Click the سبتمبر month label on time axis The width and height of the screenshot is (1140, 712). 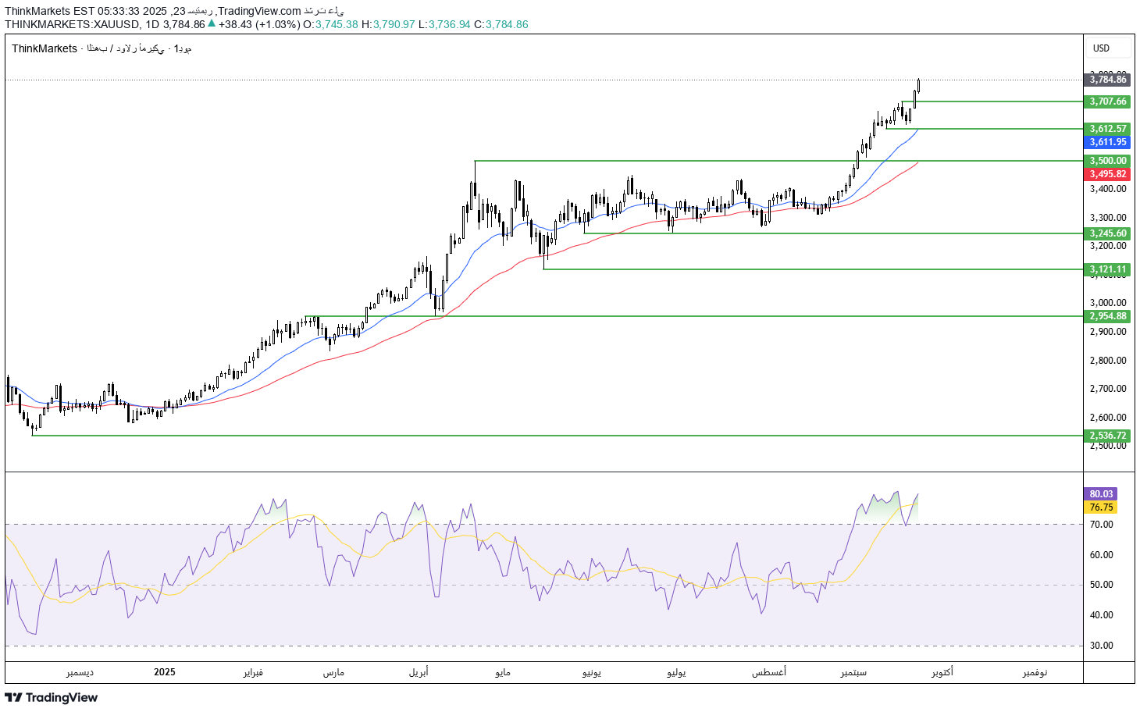click(x=853, y=672)
